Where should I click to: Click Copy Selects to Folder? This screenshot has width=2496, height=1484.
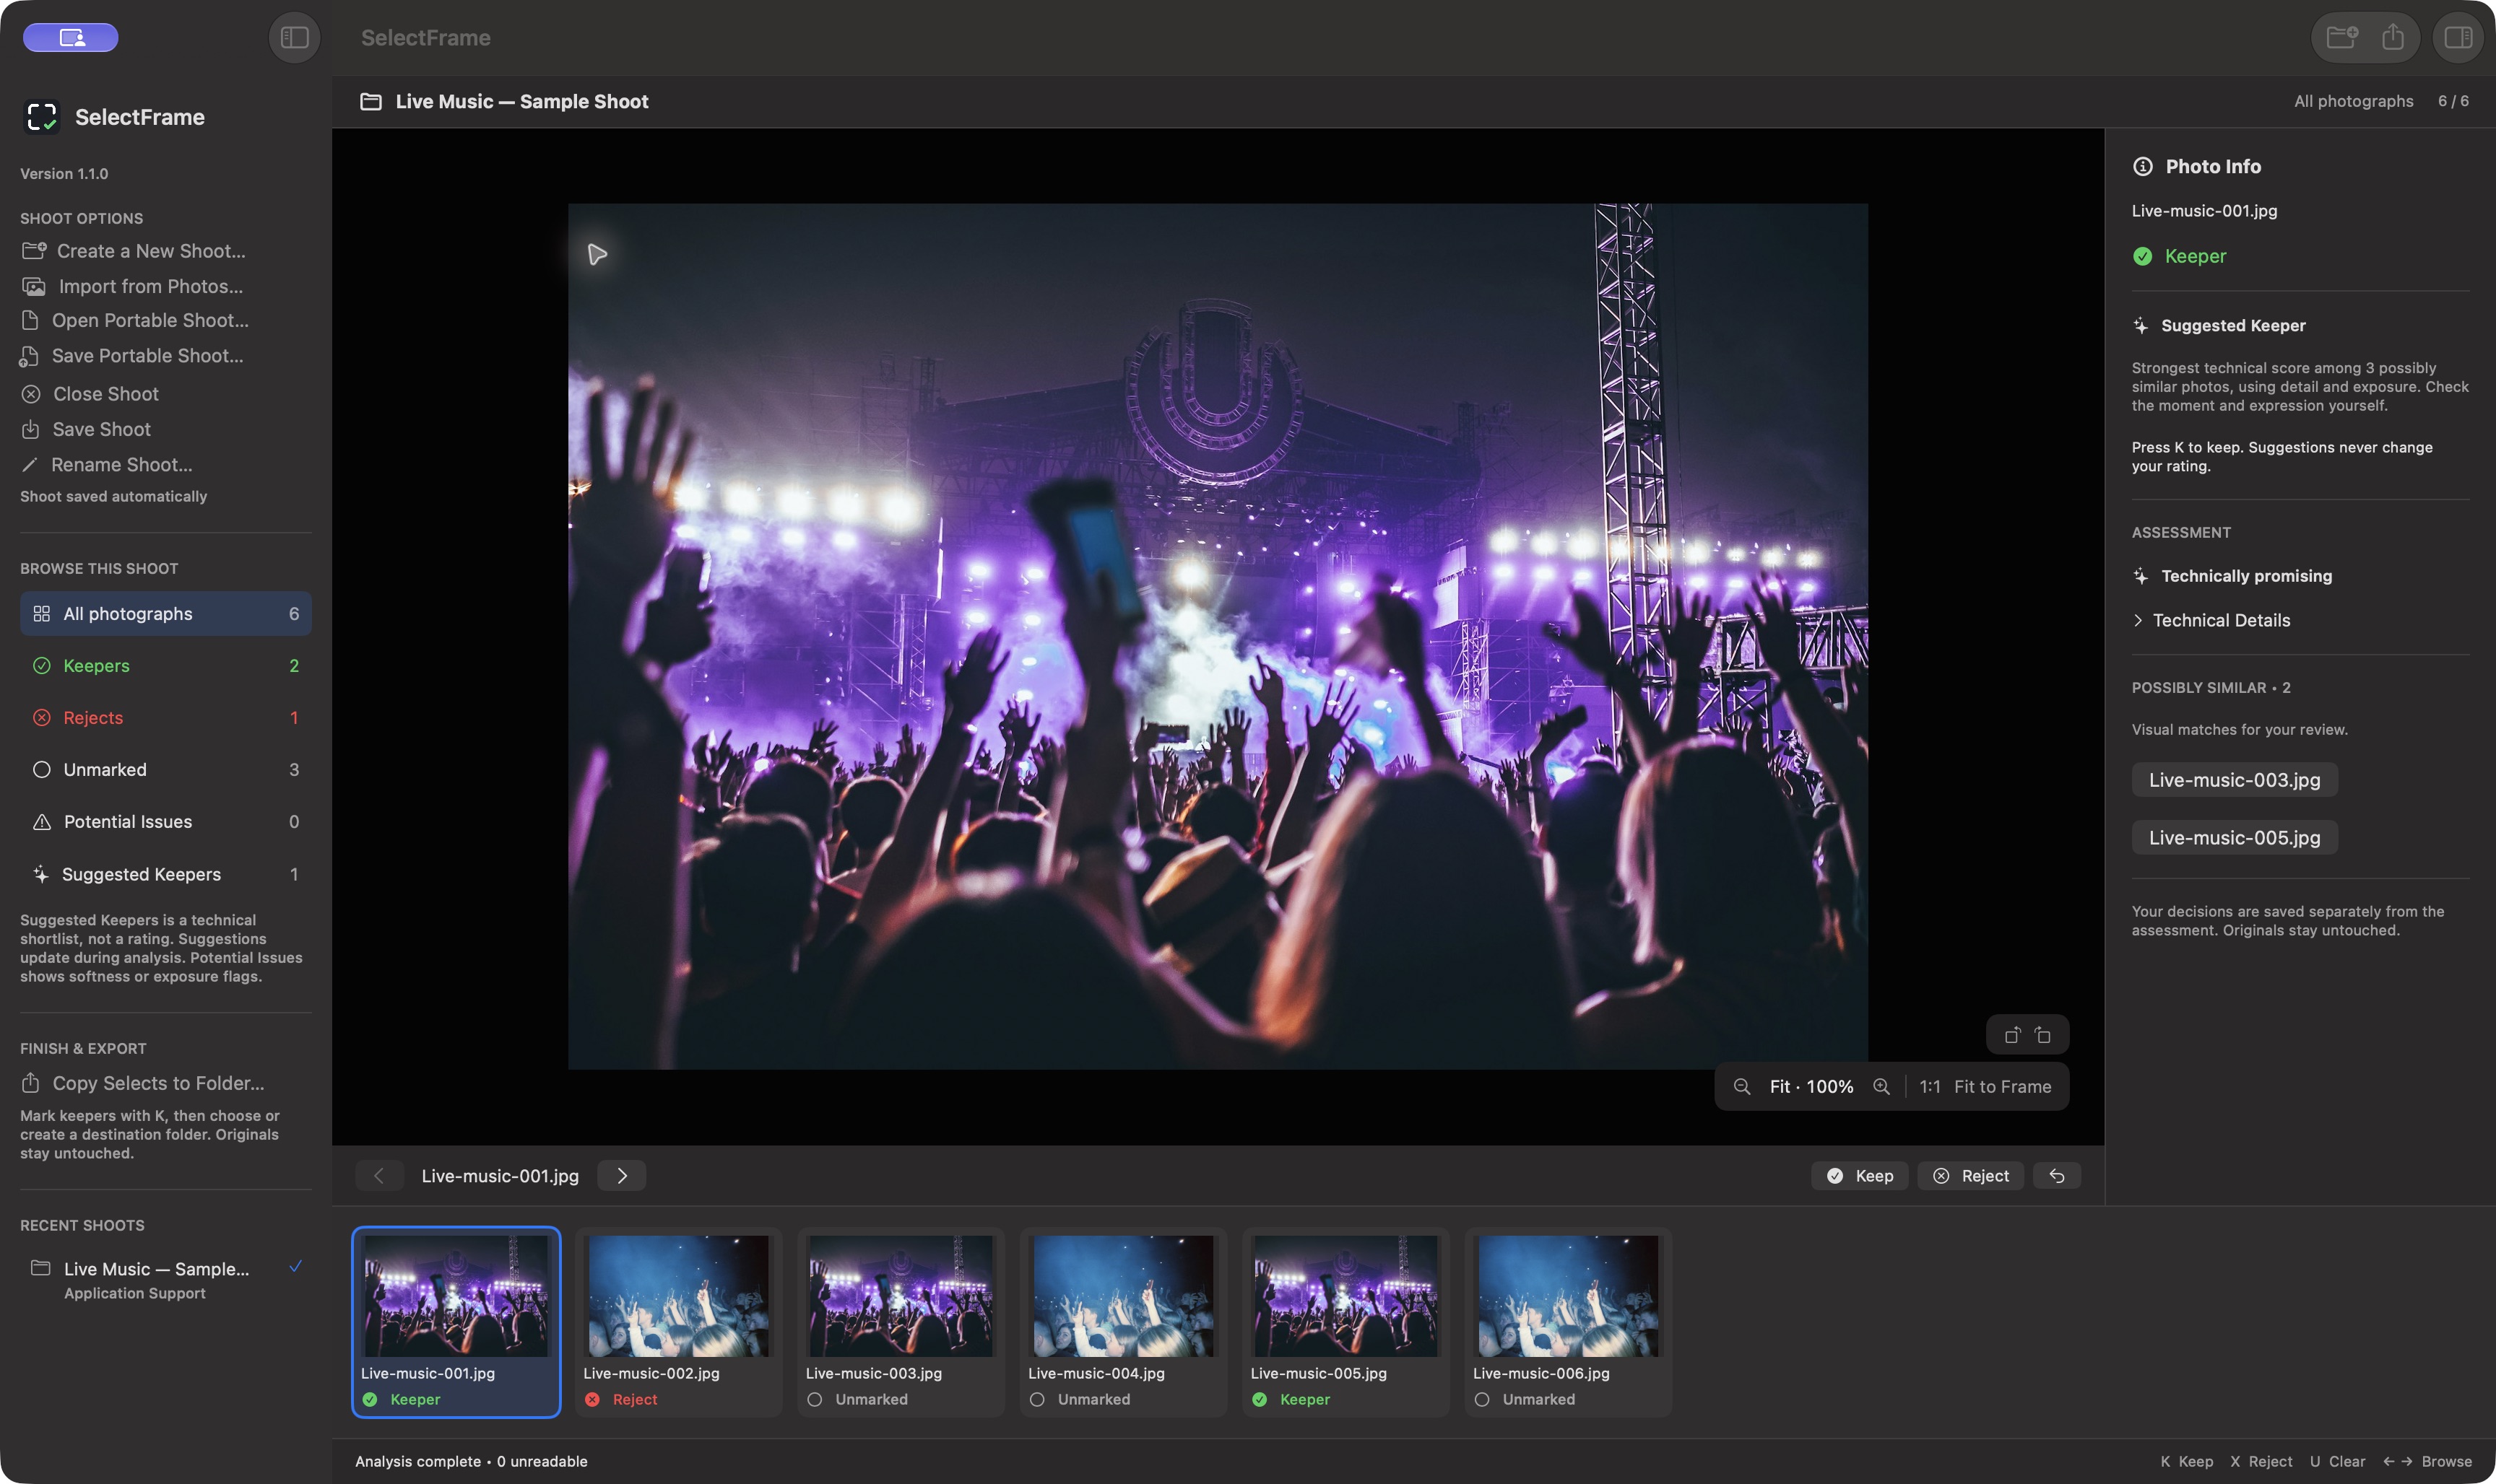pyautogui.click(x=143, y=1084)
